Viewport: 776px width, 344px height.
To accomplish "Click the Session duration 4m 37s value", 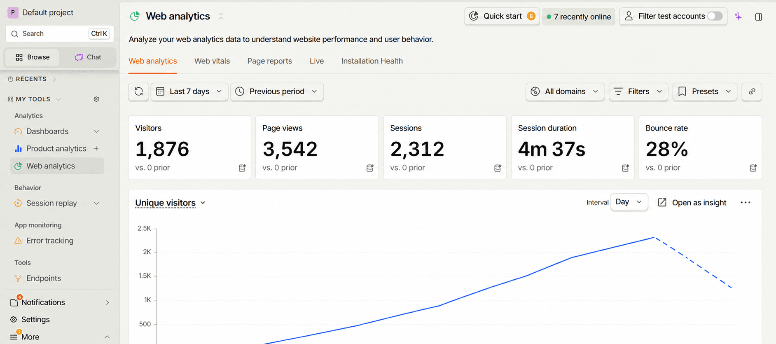I will coord(552,149).
